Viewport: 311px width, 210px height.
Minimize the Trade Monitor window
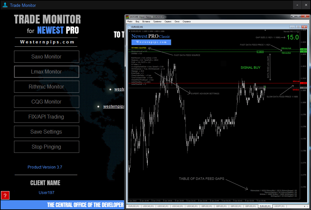pyautogui.click(x=297, y=5)
